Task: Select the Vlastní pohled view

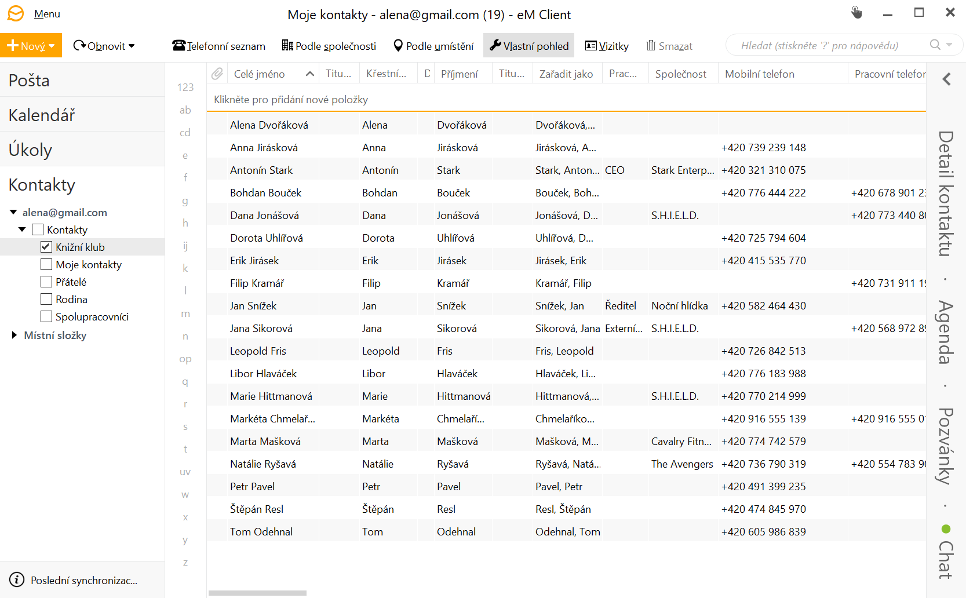Action: tap(528, 46)
